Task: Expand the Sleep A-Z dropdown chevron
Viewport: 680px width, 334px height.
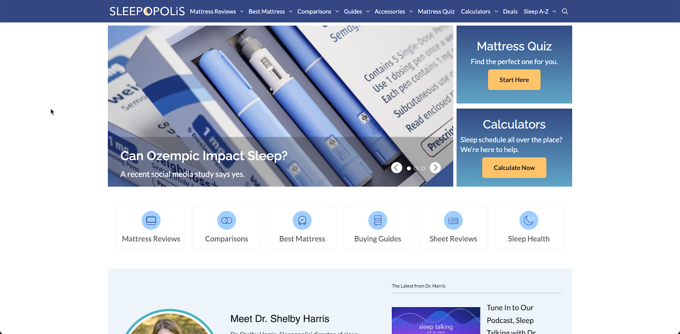Action: (x=554, y=11)
